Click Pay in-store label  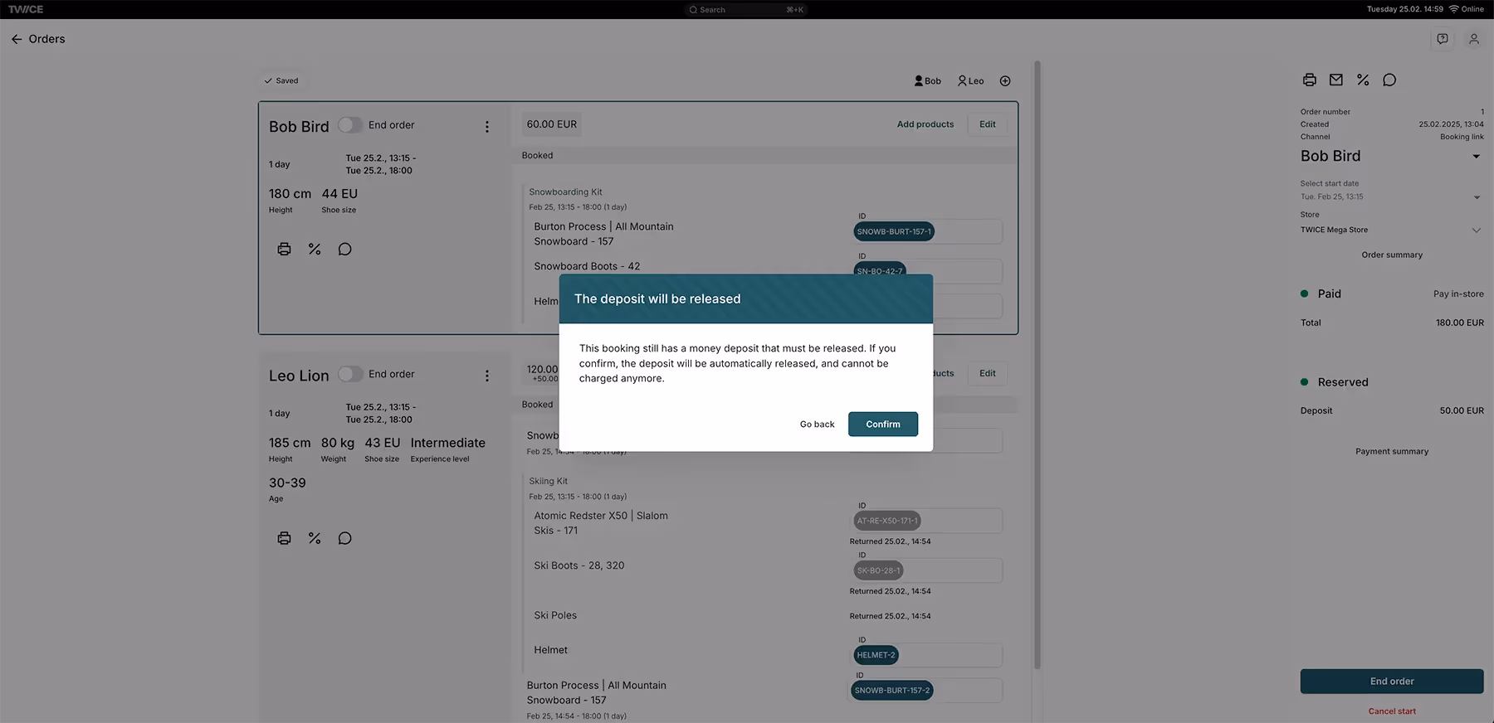click(1458, 294)
